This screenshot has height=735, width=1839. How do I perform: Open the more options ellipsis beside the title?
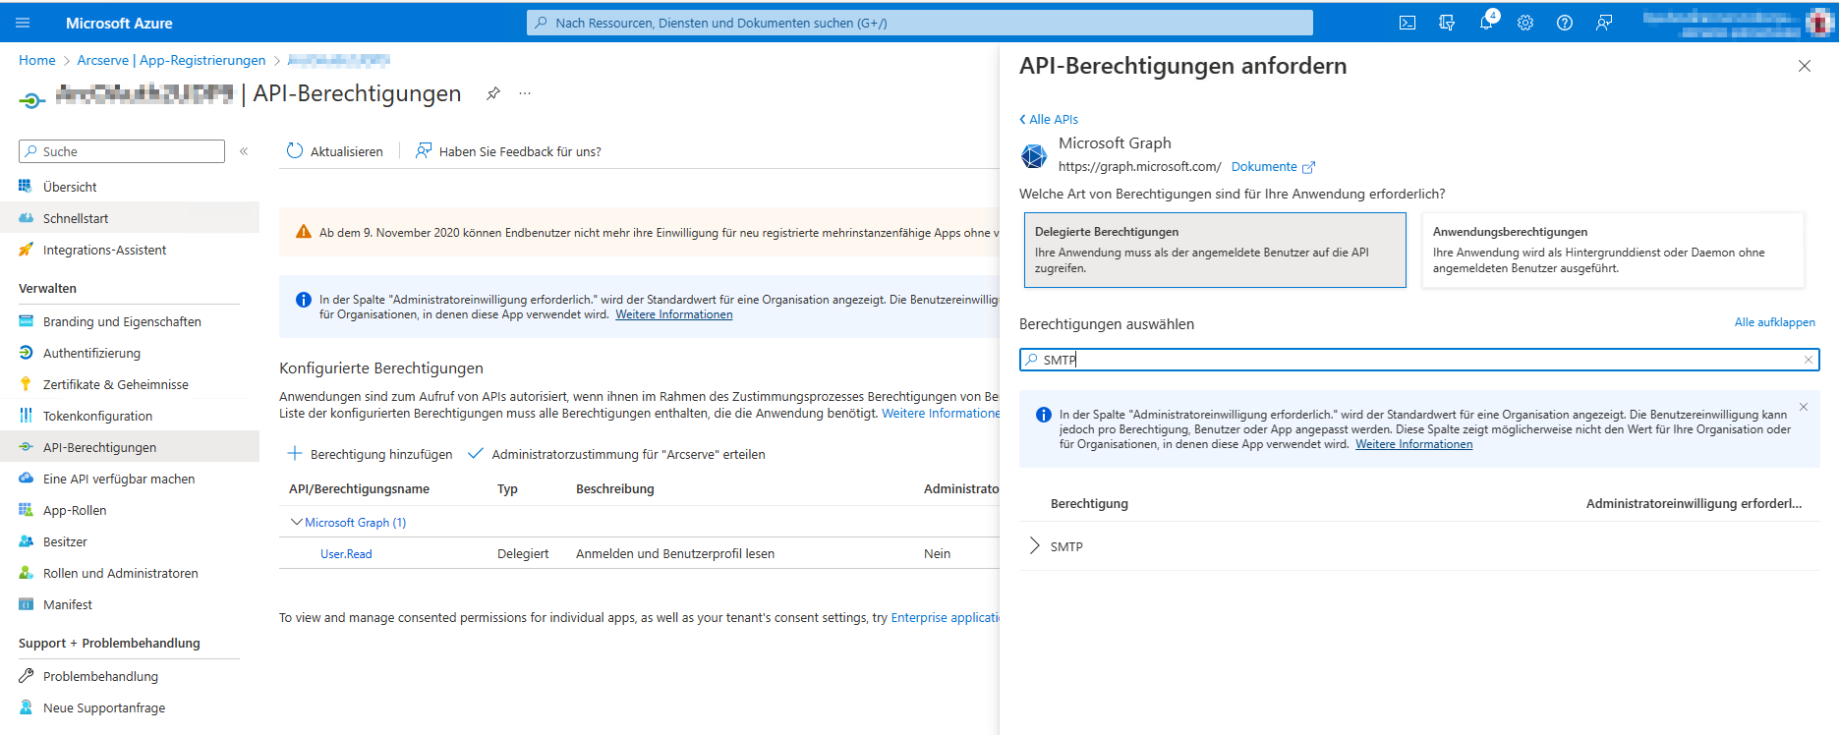click(x=525, y=93)
